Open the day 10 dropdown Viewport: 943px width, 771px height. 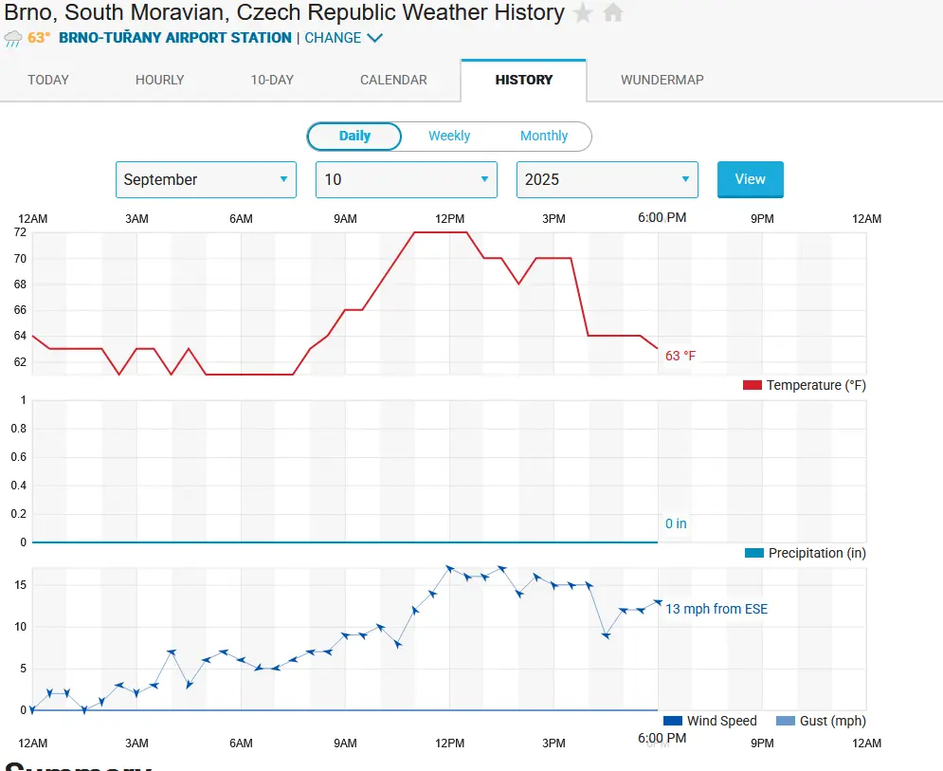coord(406,179)
